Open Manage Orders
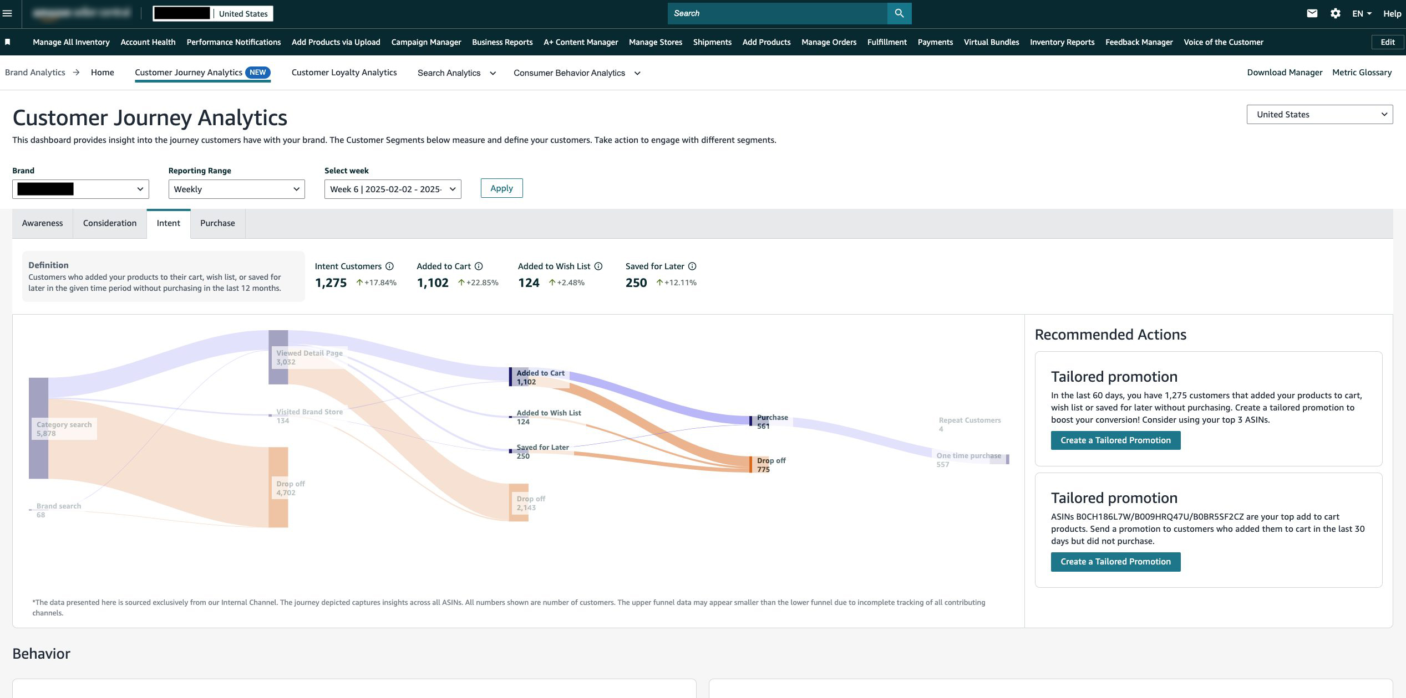 [829, 42]
